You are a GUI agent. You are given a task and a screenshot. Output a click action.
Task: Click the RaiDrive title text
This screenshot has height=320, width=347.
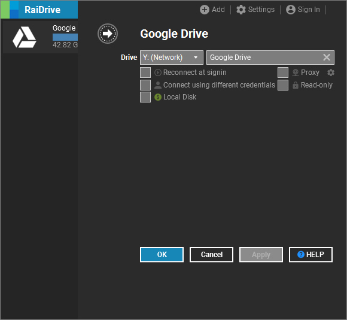point(42,10)
